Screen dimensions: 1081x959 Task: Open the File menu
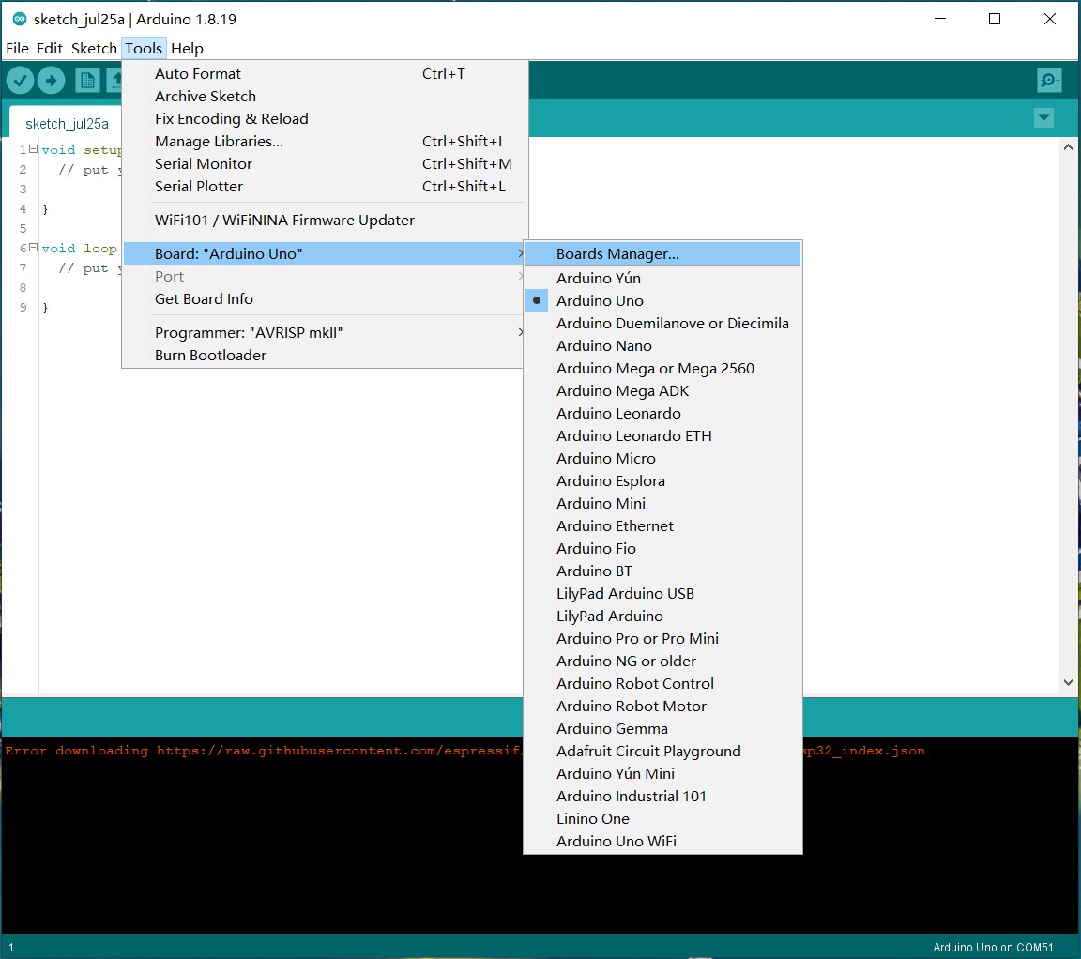[x=17, y=48]
